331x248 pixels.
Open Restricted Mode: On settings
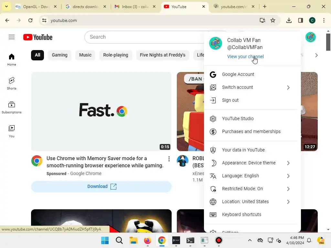(x=251, y=189)
